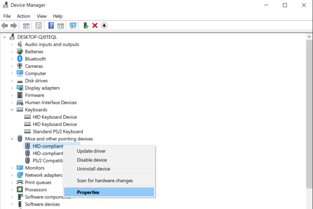The image size is (313, 209).
Task: Select the DESKTOP-QJ0TEQL root node
Action: pos(37,37)
